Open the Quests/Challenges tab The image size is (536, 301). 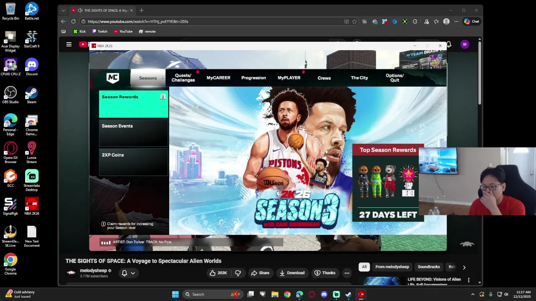(x=183, y=78)
